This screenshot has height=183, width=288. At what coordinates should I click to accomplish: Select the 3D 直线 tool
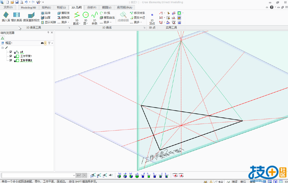[x=77, y=18]
